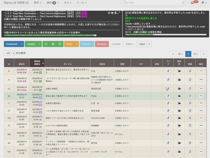Click the trash icon in the left console
The height and width of the screenshot is (158, 210).
pyautogui.click(x=115, y=13)
